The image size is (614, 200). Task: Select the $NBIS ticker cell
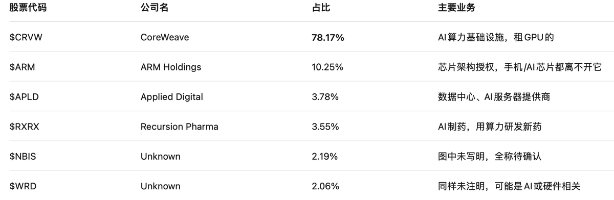tap(24, 156)
